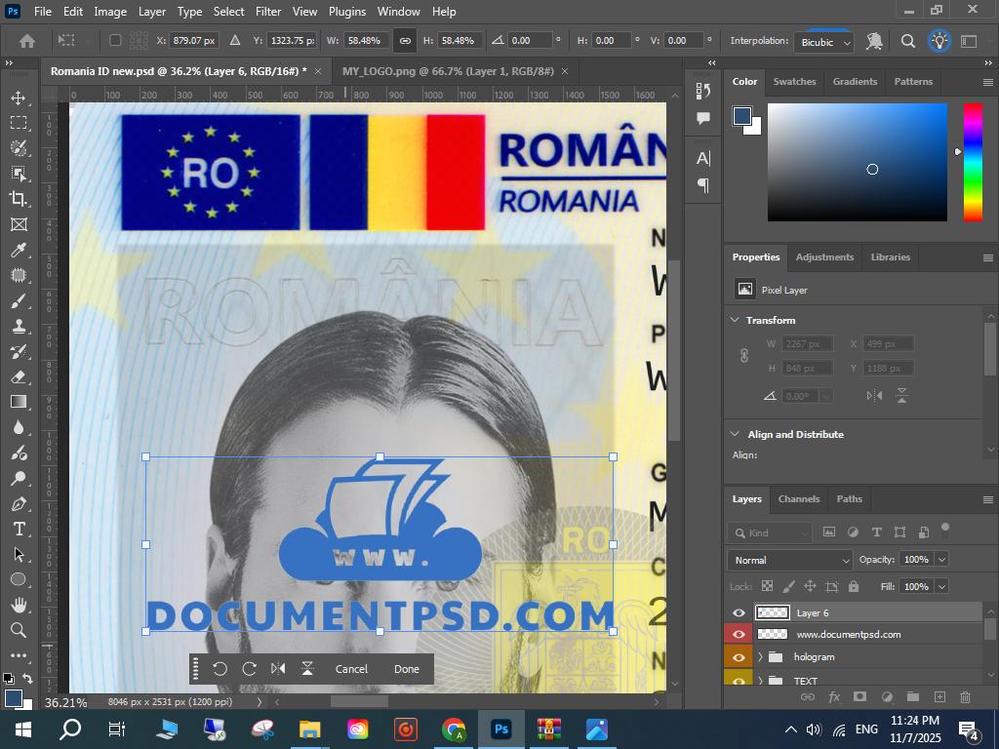Select the Move tool
Screen dimensions: 999x749
pyautogui.click(x=18, y=98)
